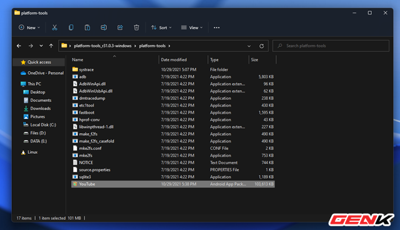Click chevron before platform-tools_r31.0.3-windows in path
The height and width of the screenshot is (230, 400).
70,46
